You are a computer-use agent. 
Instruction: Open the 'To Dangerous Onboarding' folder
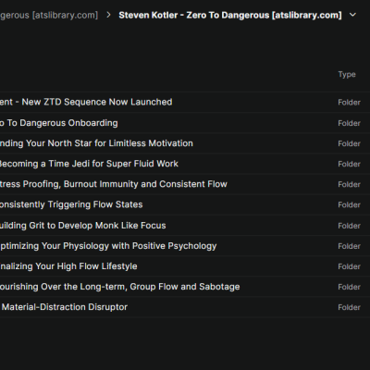[x=59, y=123]
